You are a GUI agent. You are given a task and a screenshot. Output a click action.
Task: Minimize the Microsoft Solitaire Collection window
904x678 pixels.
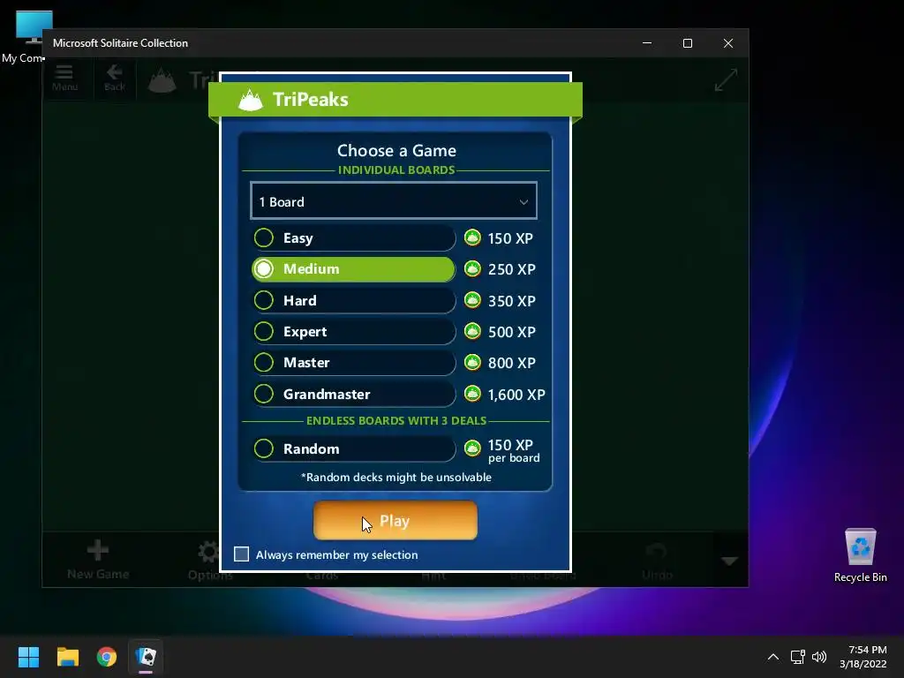[647, 43]
